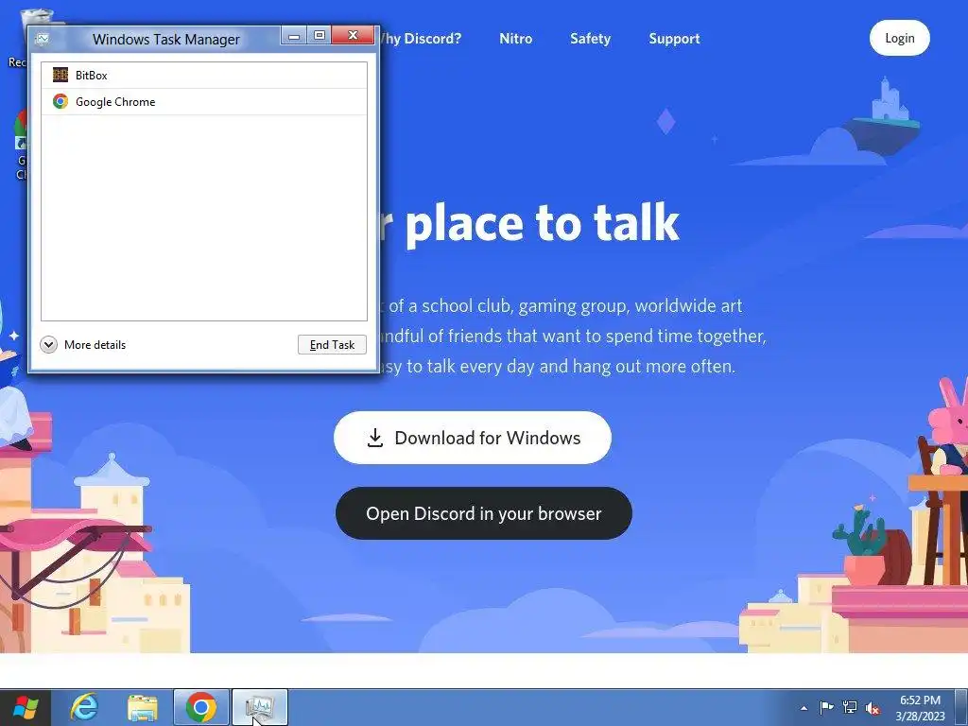968x726 pixels.
Task: Click Open Discord in your browser
Action: (x=483, y=513)
